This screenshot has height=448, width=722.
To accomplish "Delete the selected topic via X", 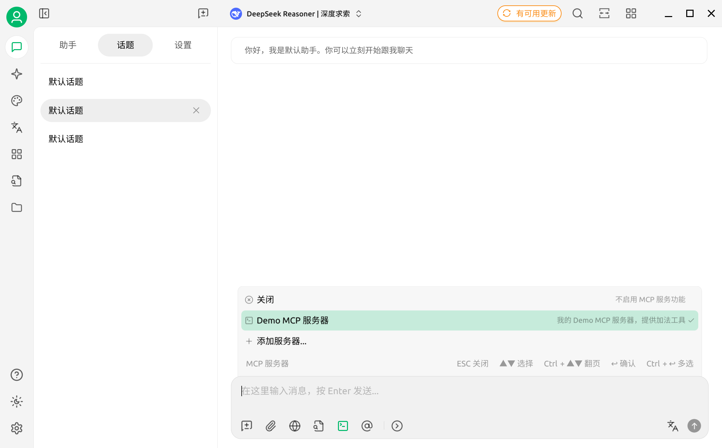I will pos(196,110).
